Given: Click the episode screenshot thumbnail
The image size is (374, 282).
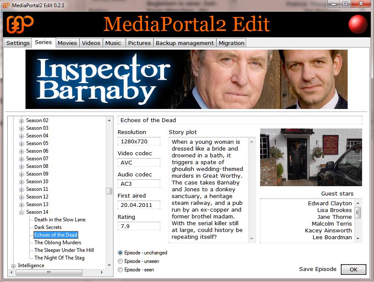Looking at the screenshot, I should coord(311,157).
